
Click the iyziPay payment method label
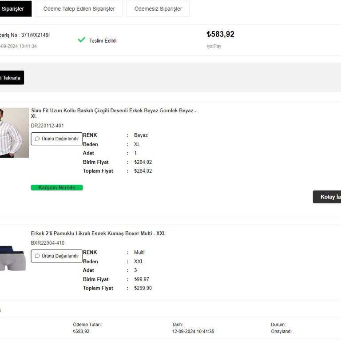(214, 46)
